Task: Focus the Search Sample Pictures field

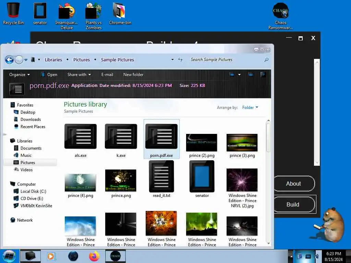Action: 226,60
